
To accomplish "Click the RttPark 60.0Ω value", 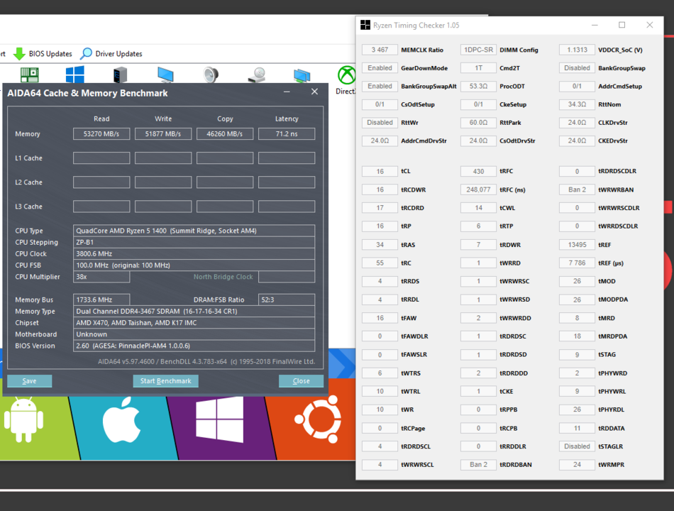I will point(478,123).
